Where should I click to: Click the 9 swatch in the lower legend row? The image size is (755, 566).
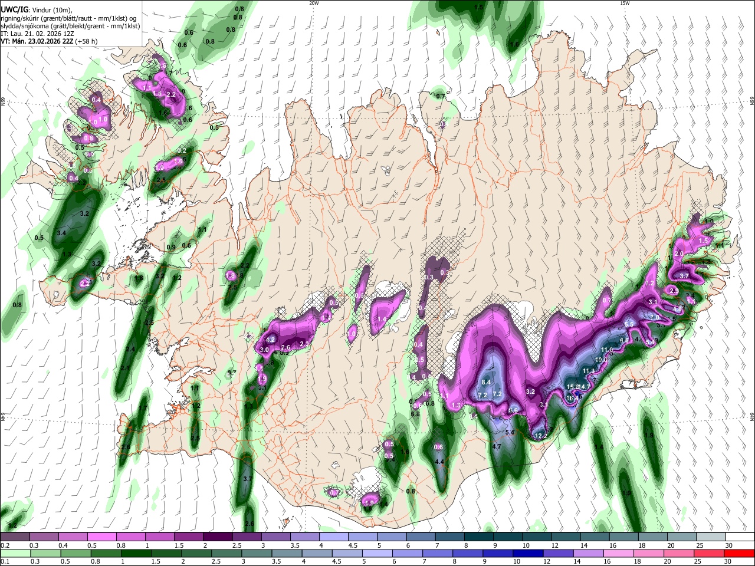(x=497, y=553)
